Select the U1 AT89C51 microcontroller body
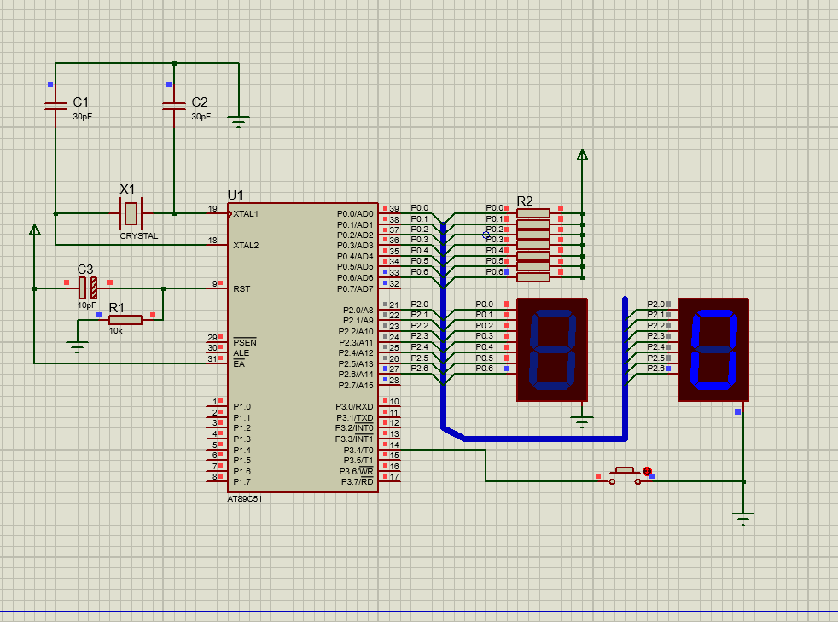The height and width of the screenshot is (622, 838). pyautogui.click(x=303, y=347)
